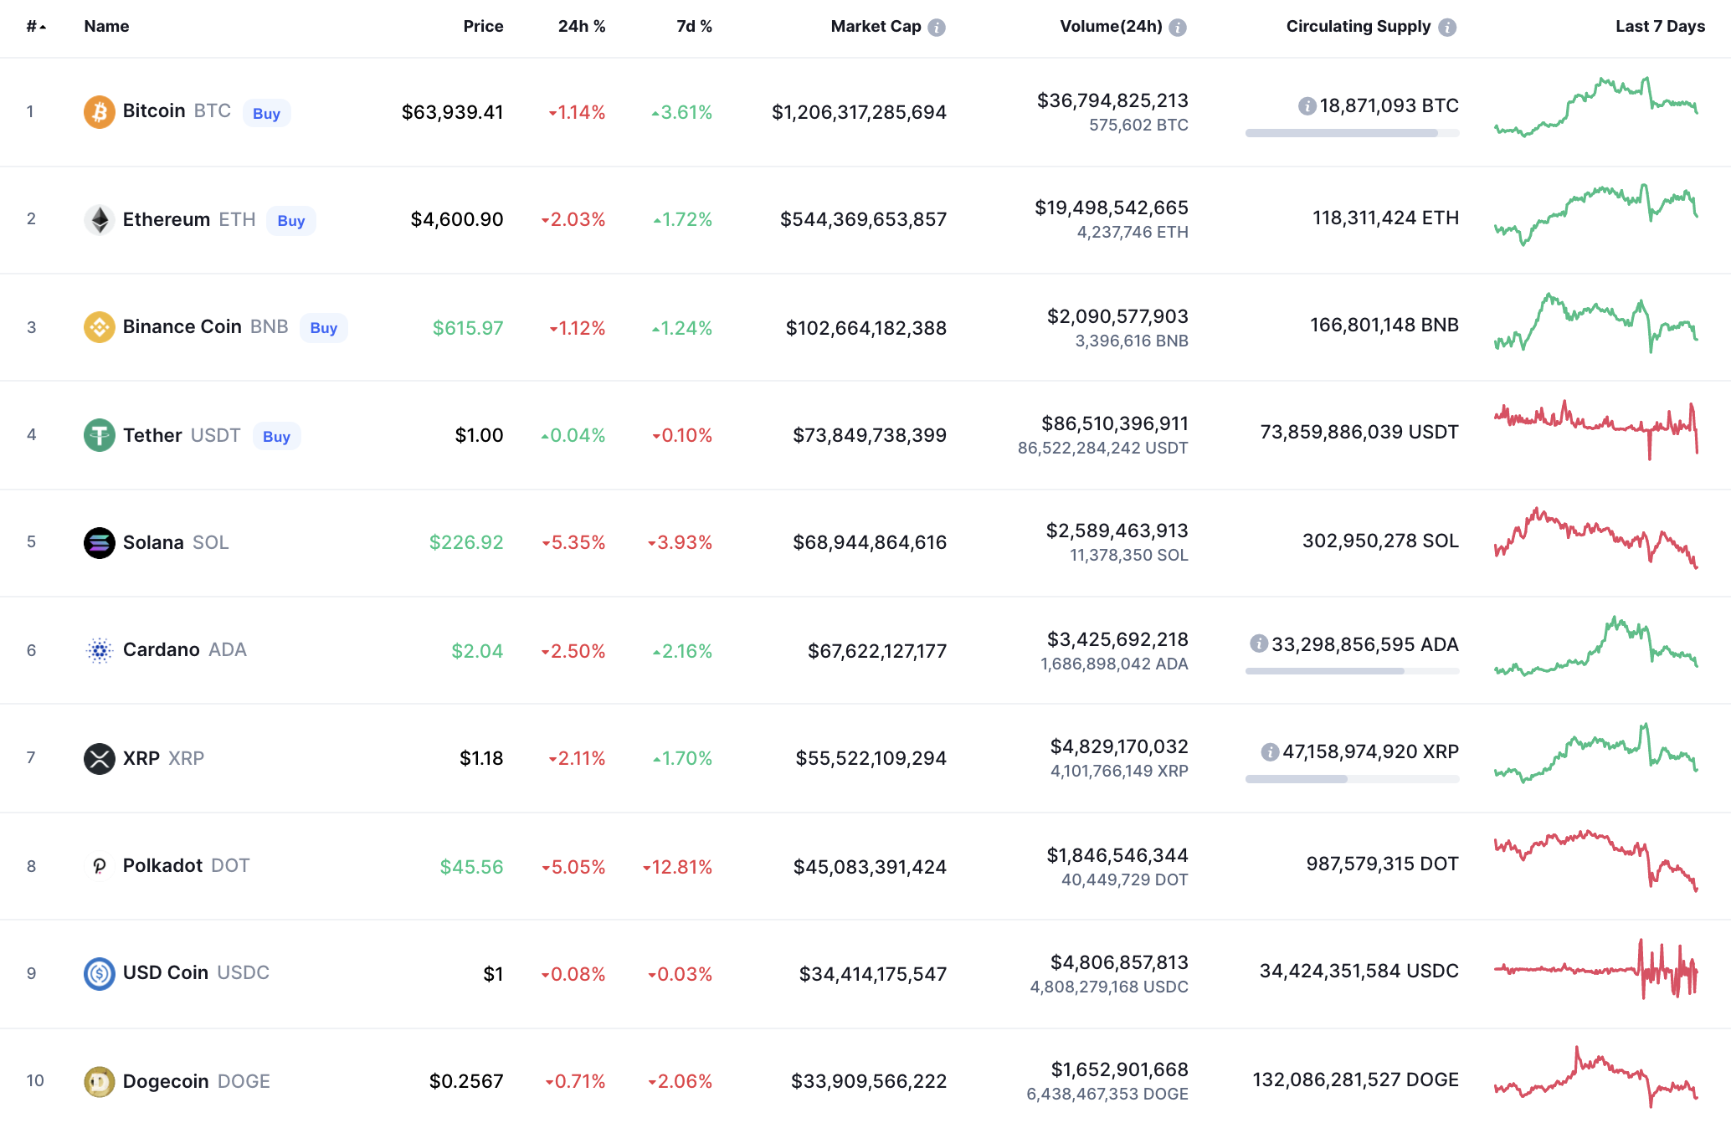Click the Solana logo icon
Viewport: 1731px width, 1123px height.
click(x=99, y=542)
